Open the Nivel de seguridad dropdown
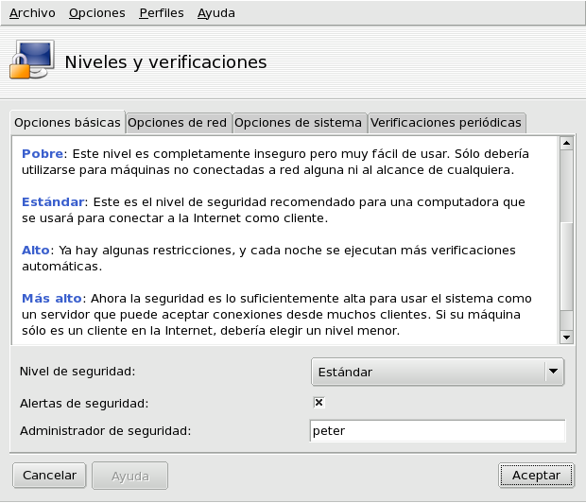The image size is (586, 503). coord(438,372)
